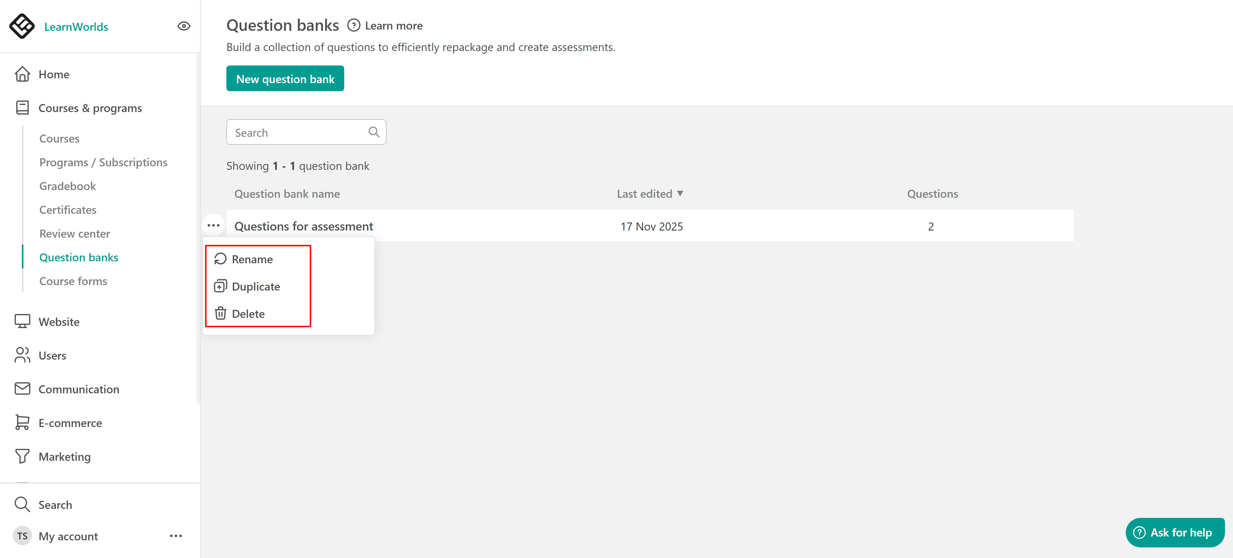Click the Communication envelope icon
This screenshot has height=558, width=1233.
[22, 388]
